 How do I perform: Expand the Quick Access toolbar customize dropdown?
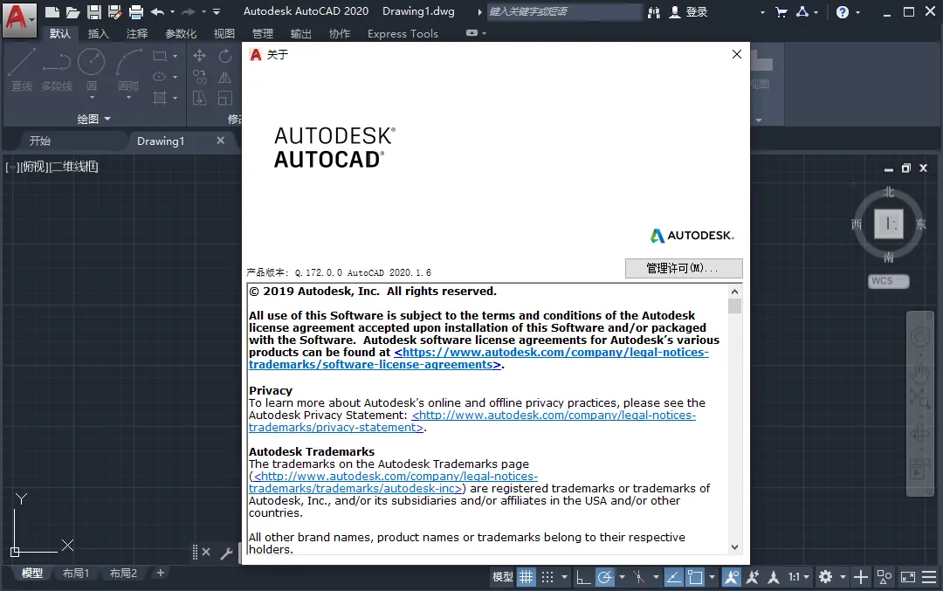(x=217, y=11)
